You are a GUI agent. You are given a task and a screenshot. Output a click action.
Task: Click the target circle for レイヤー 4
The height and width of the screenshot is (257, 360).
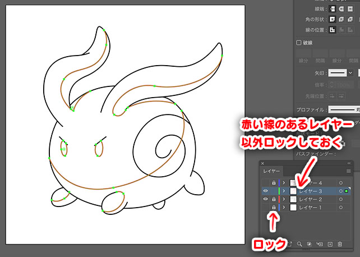(x=341, y=183)
